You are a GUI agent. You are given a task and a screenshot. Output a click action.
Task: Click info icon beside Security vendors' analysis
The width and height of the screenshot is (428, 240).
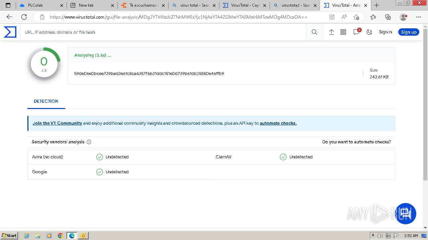pos(89,142)
